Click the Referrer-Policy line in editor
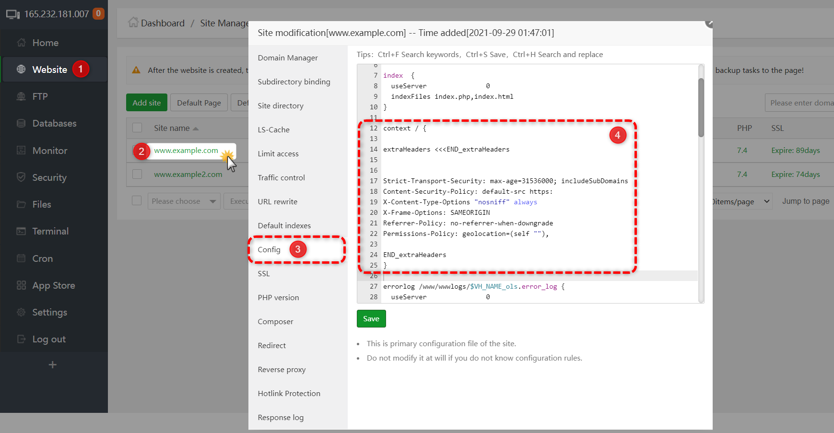Viewport: 834px width, 433px height. (468, 223)
